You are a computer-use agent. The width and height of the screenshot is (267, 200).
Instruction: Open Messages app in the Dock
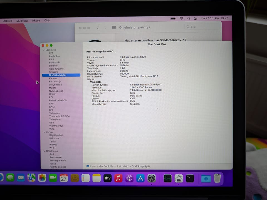[10, 178]
